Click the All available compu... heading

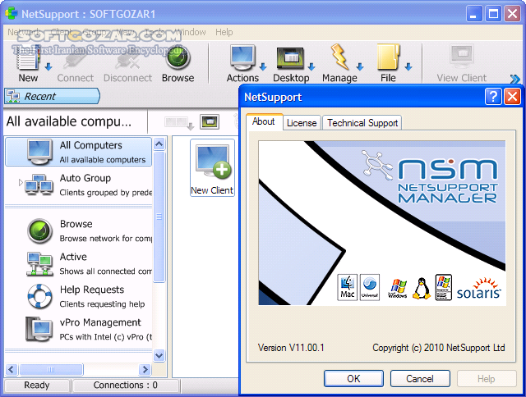point(69,121)
